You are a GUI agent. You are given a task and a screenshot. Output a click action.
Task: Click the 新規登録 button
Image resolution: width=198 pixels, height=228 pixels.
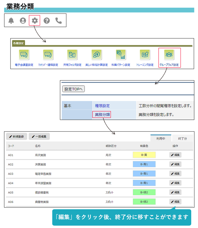(x=17, y=137)
